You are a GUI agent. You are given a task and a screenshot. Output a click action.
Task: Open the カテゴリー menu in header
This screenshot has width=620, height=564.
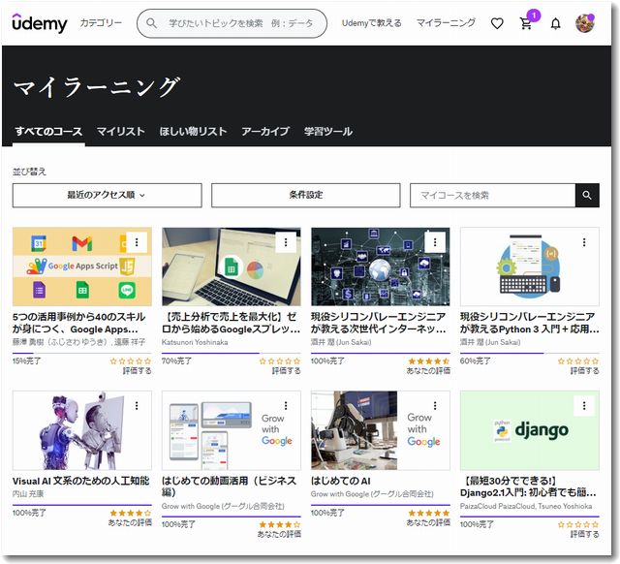[x=101, y=23]
